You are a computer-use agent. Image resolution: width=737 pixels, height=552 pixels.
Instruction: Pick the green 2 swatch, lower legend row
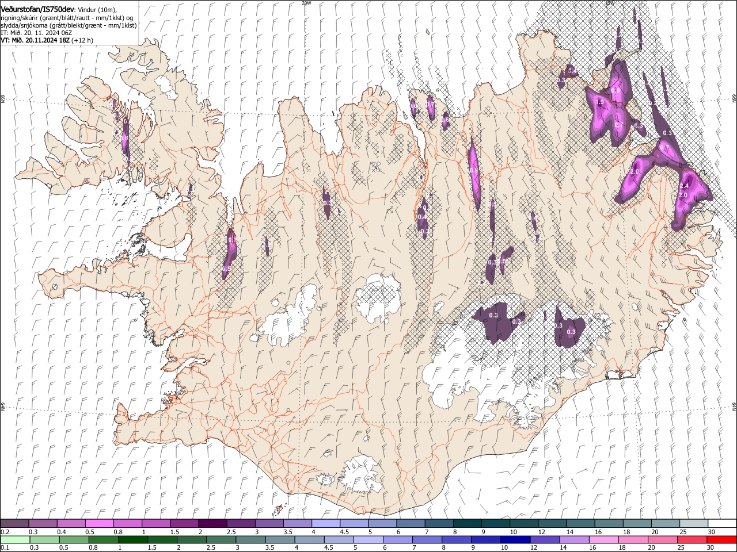192,539
